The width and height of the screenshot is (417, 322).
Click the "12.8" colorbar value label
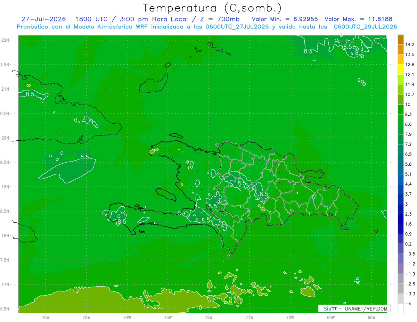[x=410, y=65]
